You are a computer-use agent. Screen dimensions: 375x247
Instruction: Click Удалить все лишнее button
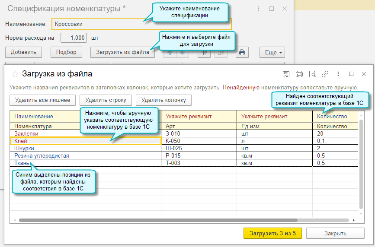(42, 100)
